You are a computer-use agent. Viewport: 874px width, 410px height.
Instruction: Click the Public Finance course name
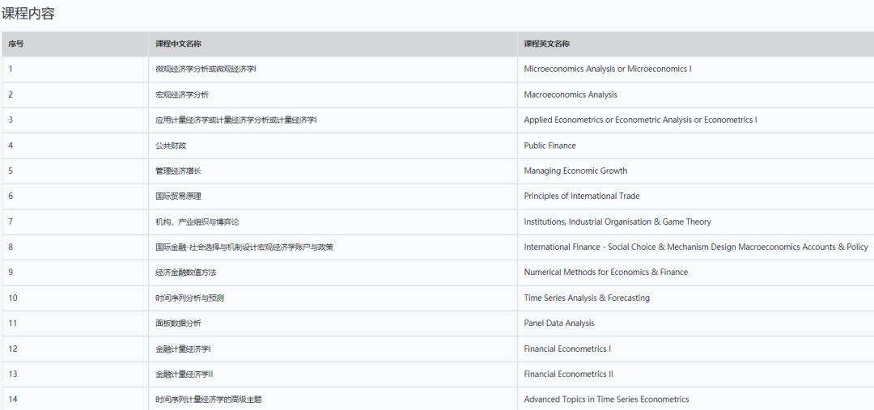point(549,146)
